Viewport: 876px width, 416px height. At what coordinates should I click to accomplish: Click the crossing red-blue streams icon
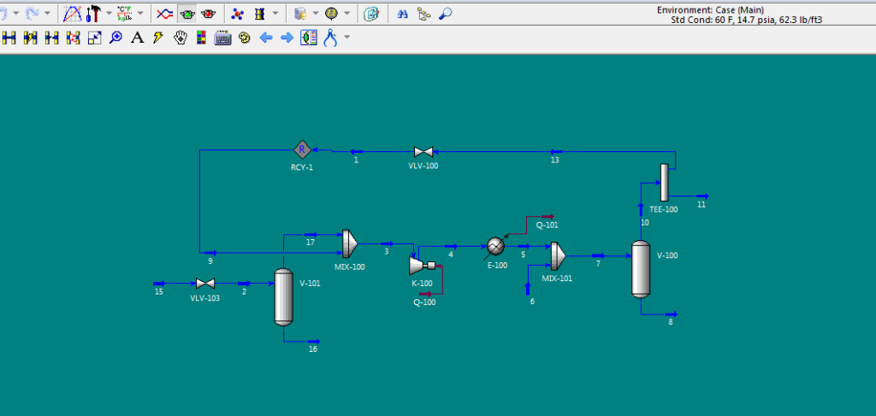tap(164, 14)
